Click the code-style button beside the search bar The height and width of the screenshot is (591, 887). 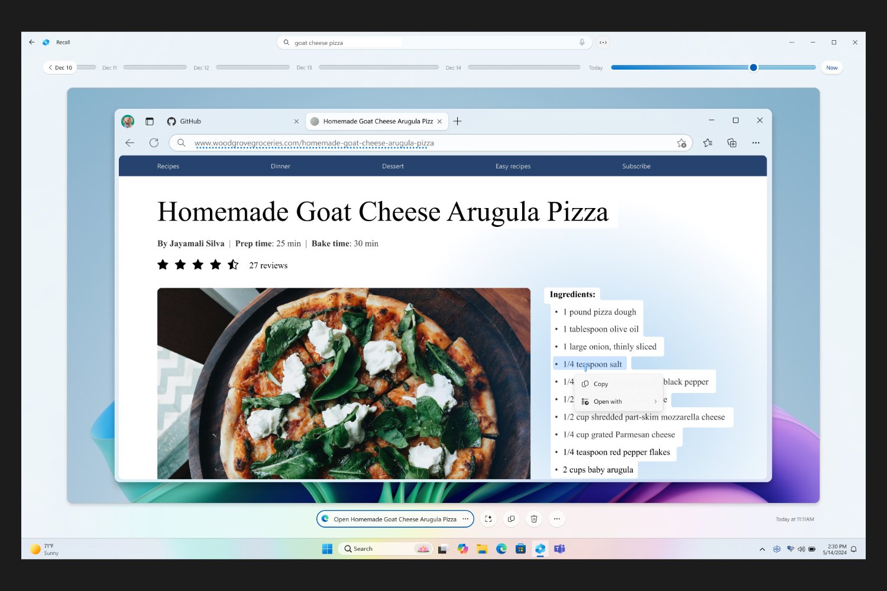pos(603,43)
